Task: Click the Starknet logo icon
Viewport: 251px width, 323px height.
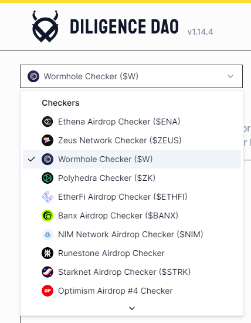Action: [48, 272]
